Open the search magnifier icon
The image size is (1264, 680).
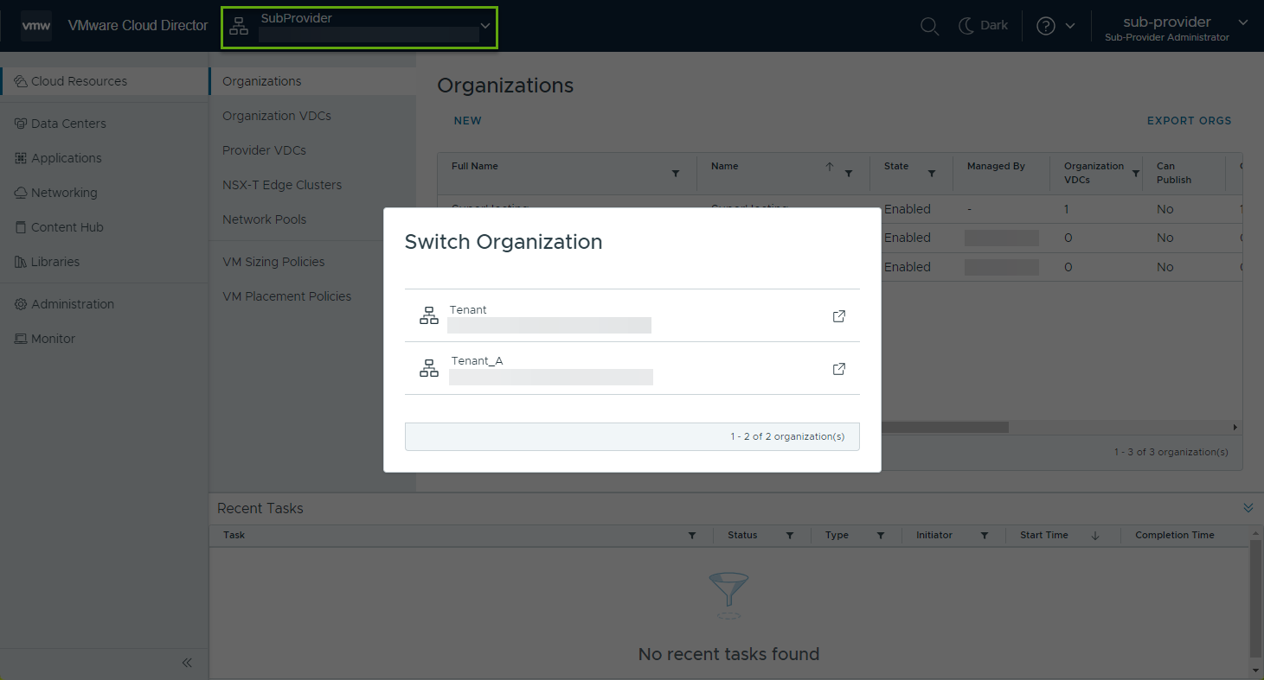pyautogui.click(x=929, y=26)
